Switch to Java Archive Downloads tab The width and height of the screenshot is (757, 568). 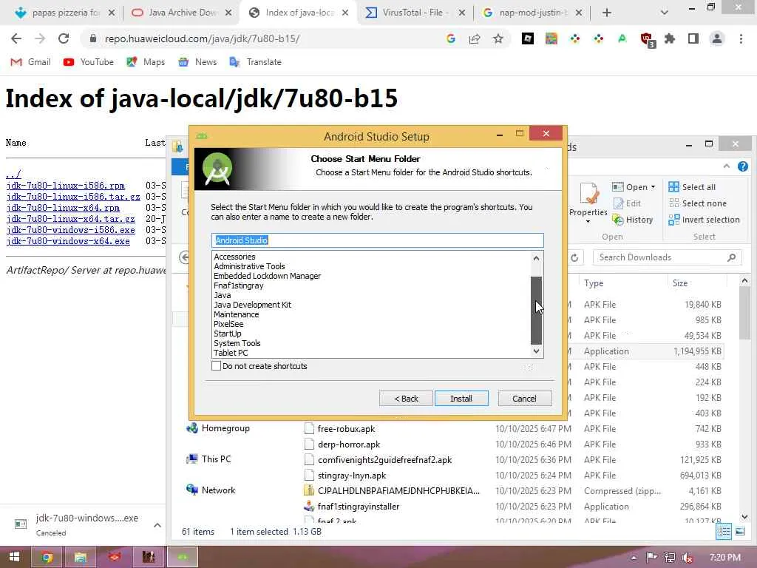click(x=182, y=13)
